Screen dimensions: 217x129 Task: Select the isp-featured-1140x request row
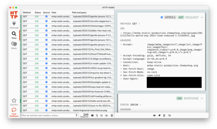click(68, 92)
